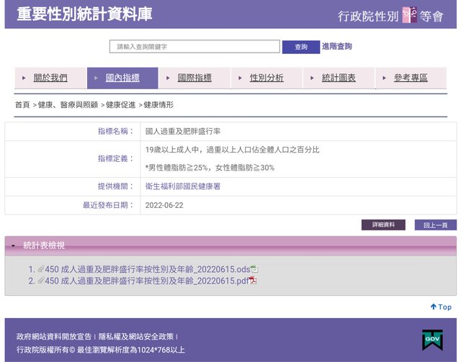Open the 參考專區 menu
The width and height of the screenshot is (461, 362).
(411, 78)
